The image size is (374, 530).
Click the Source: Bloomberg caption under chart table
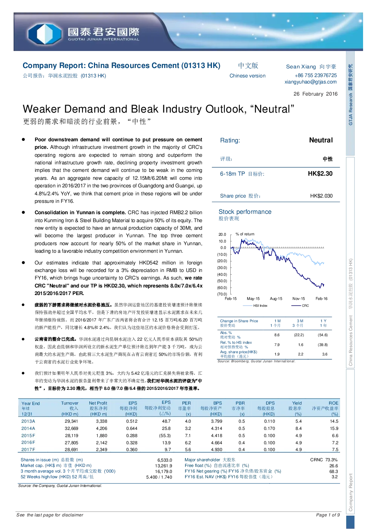(256, 361)
